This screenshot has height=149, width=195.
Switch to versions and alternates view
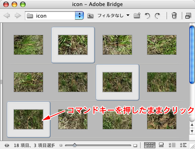pos(183,145)
